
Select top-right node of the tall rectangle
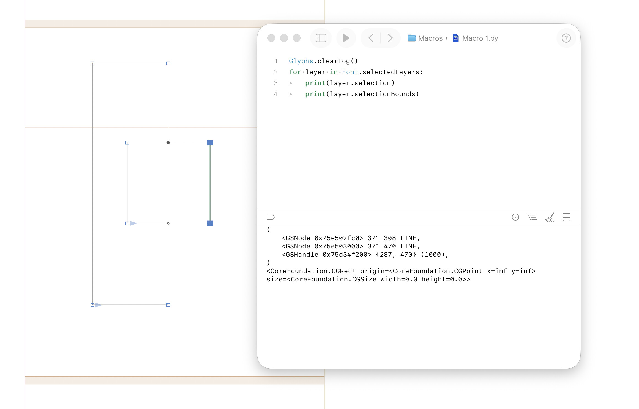(168, 63)
